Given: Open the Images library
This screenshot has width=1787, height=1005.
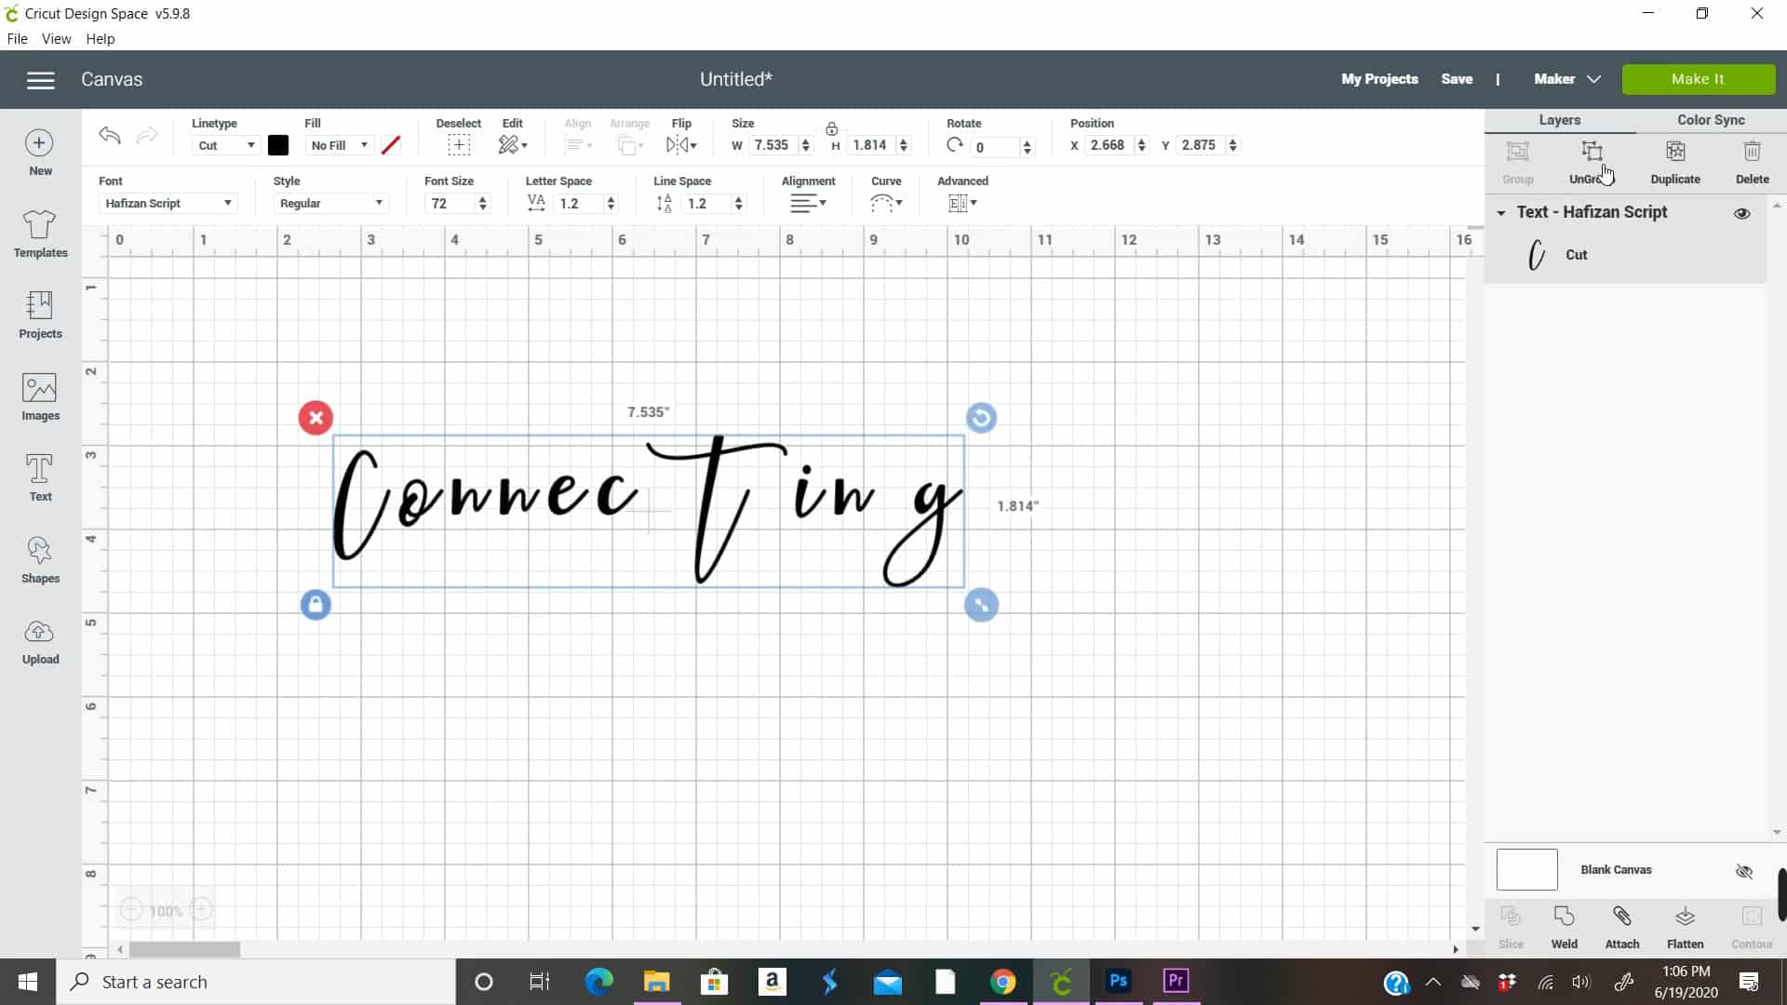Looking at the screenshot, I should click(x=40, y=397).
